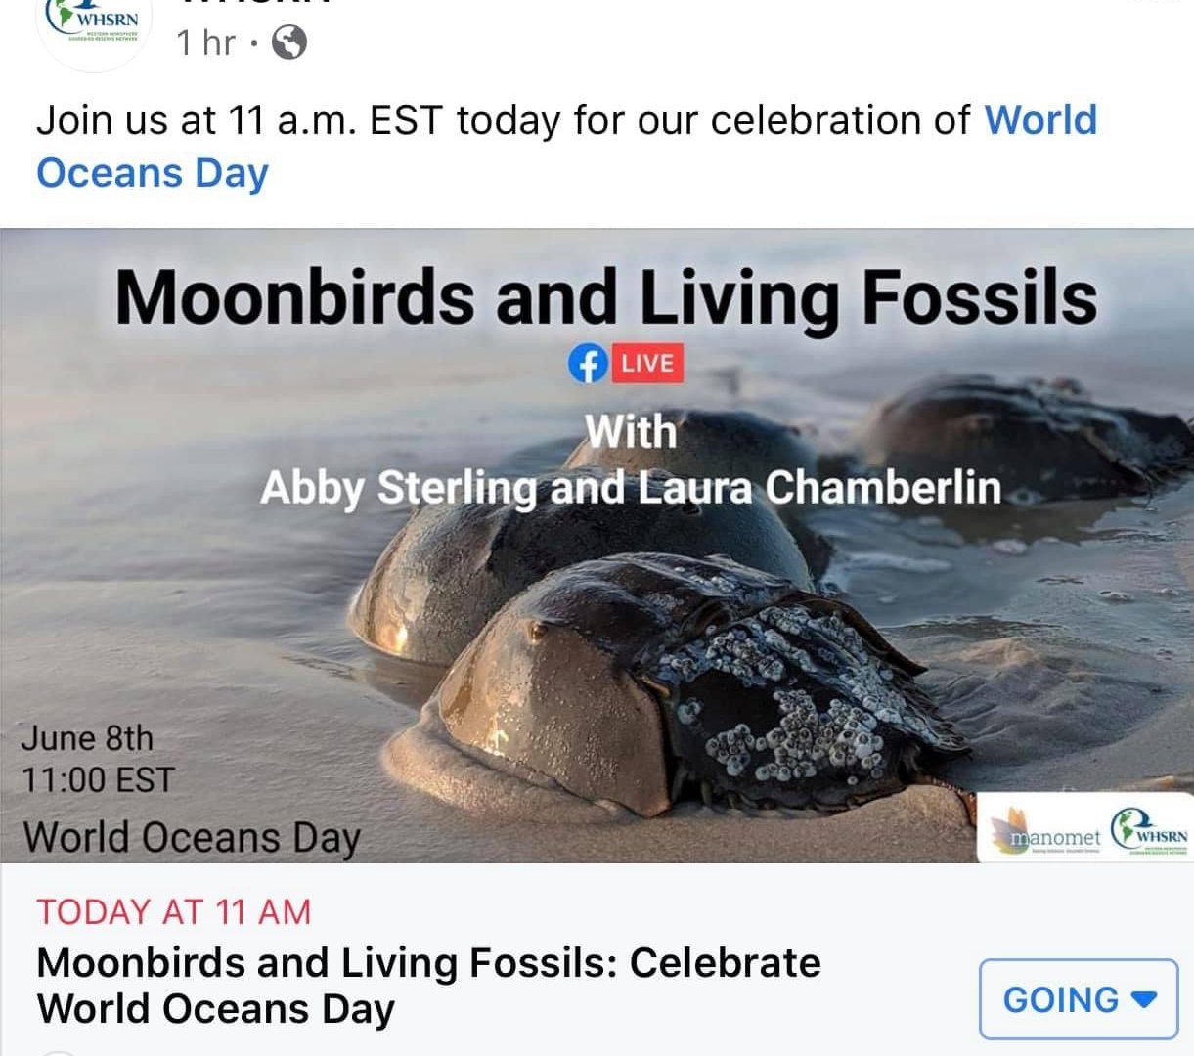1194x1056 pixels.
Task: Click the red LIVE badge
Action: pos(647,364)
